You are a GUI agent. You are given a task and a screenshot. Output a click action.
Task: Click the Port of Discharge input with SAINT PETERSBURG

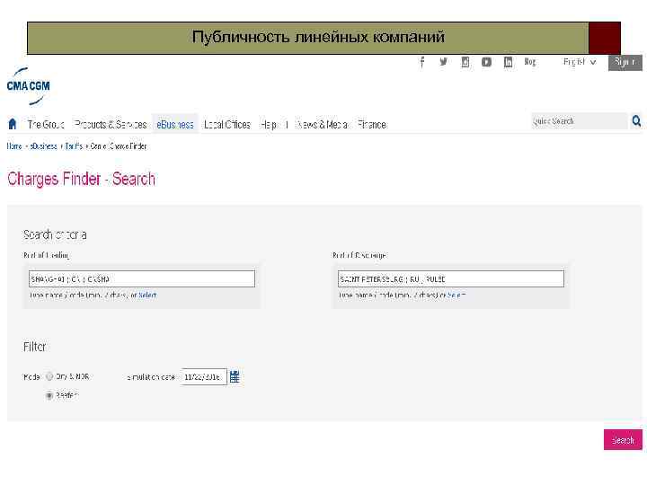[450, 278]
